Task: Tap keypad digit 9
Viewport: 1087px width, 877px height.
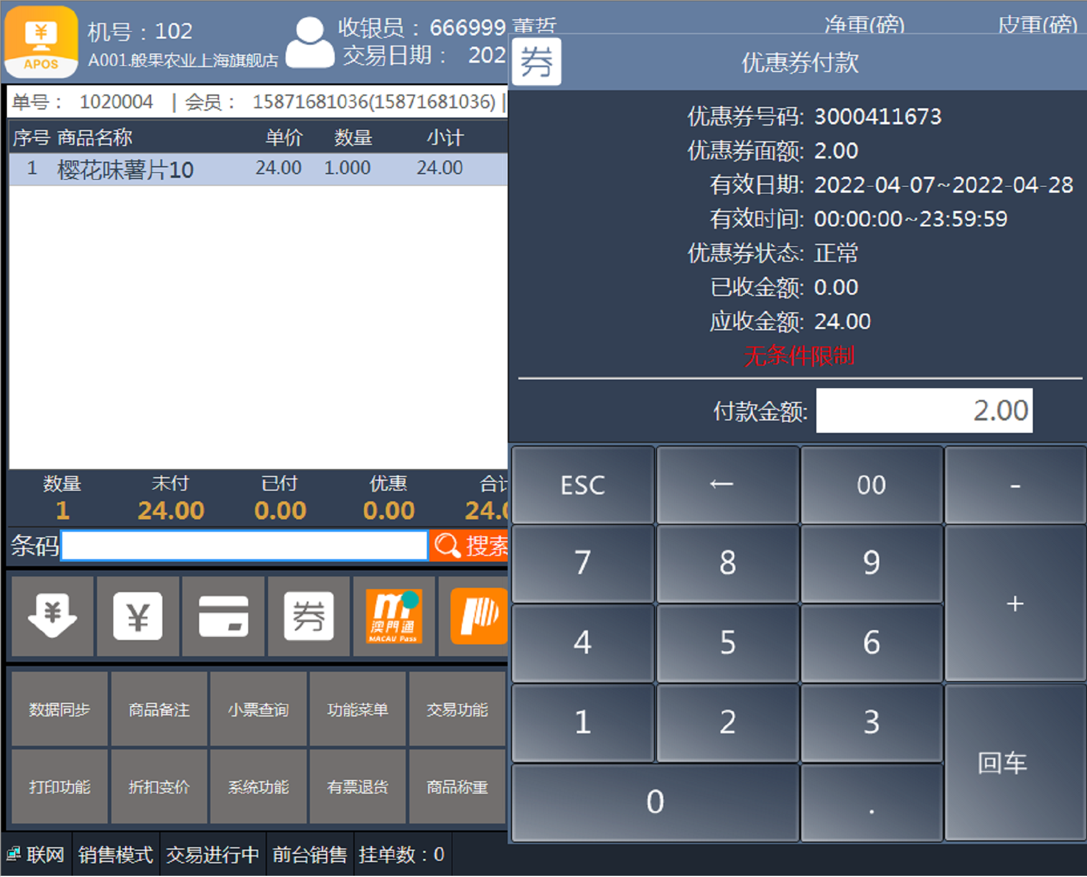Action: coord(871,563)
